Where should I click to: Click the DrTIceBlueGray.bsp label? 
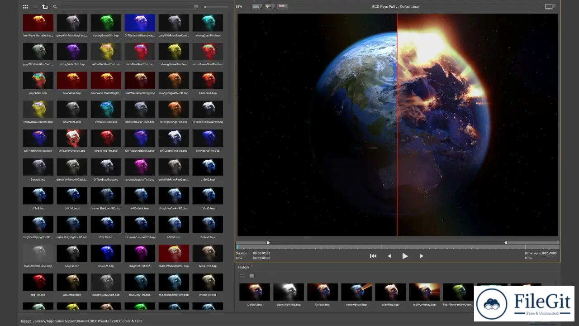point(106,180)
